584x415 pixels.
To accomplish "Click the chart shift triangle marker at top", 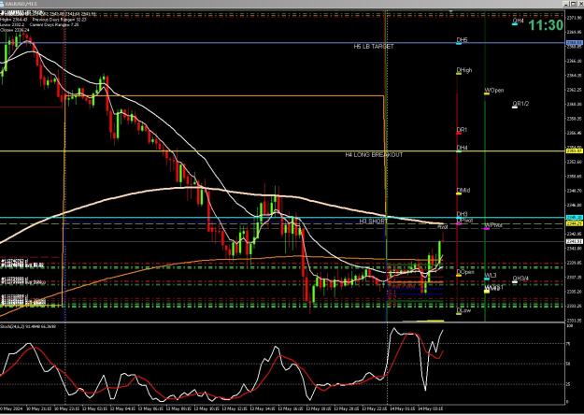I will (450, 12).
